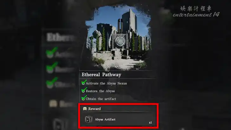This screenshot has height=130, width=231.
Task: Click the x1 reward quantity label
Action: [x=150, y=122]
